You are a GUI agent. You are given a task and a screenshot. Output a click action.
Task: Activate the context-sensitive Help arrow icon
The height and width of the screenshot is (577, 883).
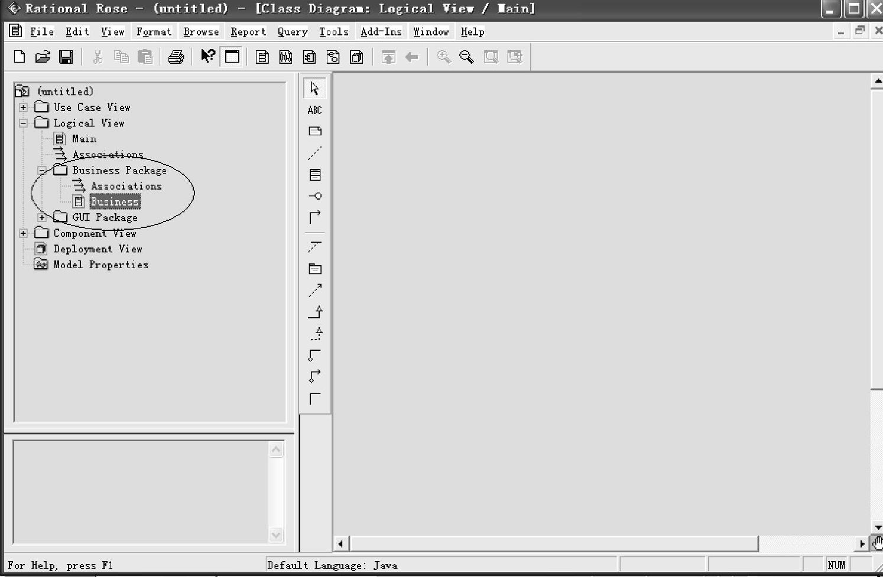(x=208, y=57)
